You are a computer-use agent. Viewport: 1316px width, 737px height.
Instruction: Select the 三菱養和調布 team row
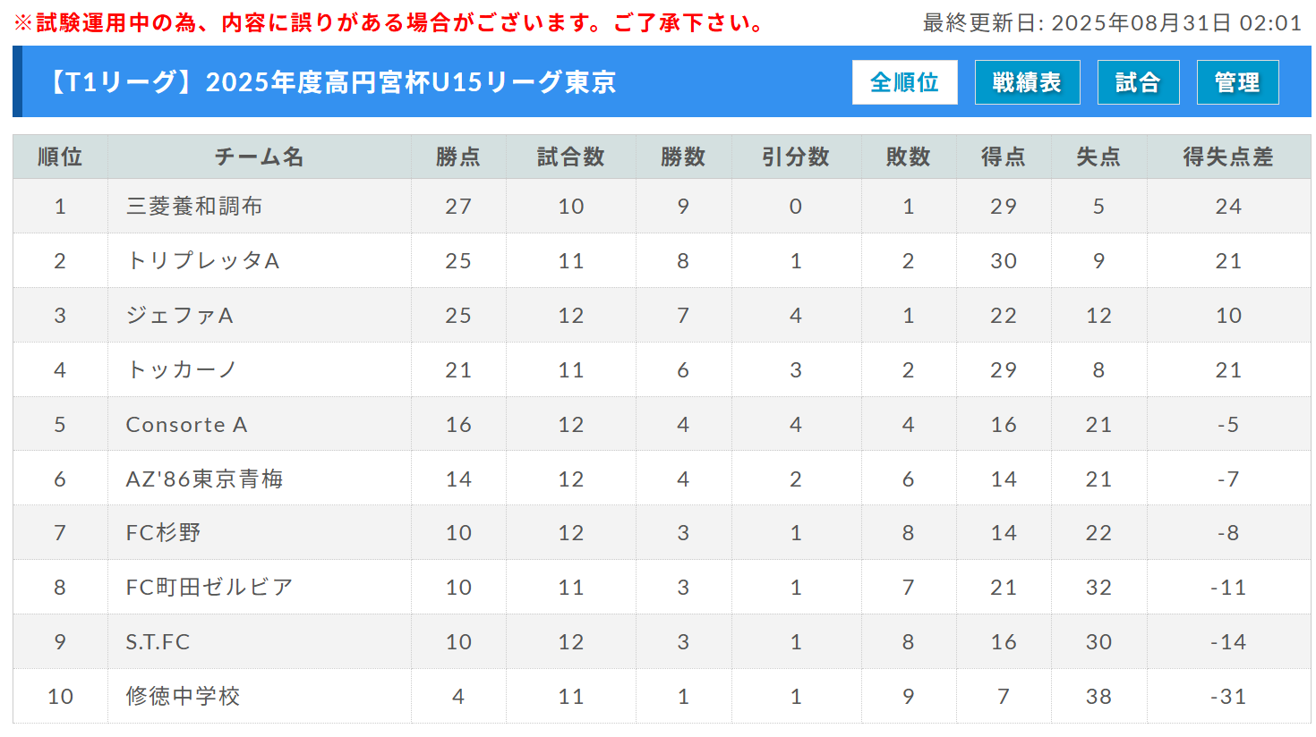click(662, 206)
